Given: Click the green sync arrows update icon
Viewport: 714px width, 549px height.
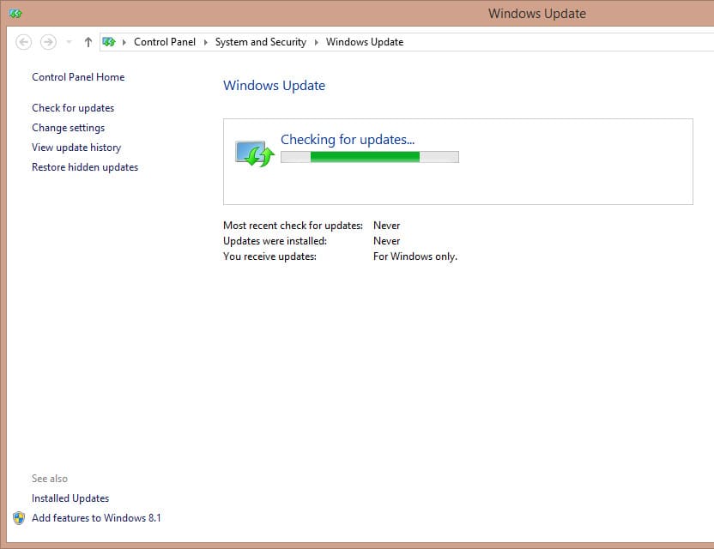Looking at the screenshot, I should click(x=253, y=155).
